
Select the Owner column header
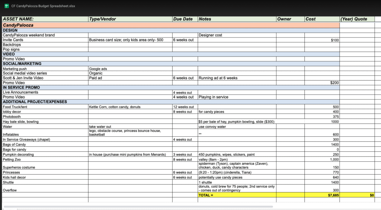290,19
